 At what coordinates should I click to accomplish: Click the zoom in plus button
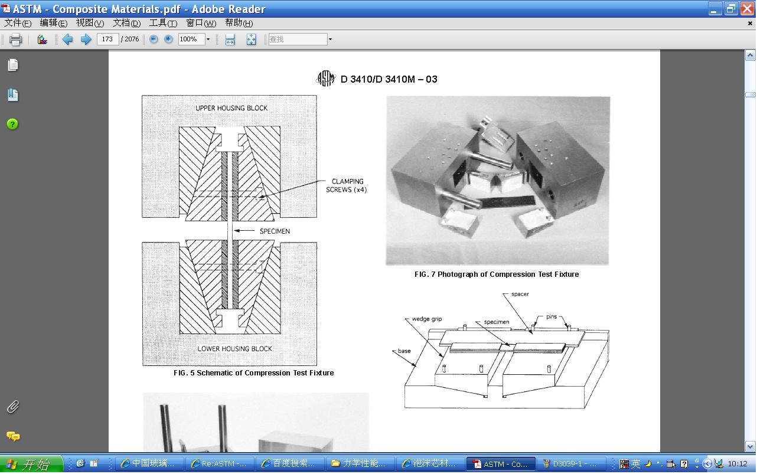(x=168, y=40)
